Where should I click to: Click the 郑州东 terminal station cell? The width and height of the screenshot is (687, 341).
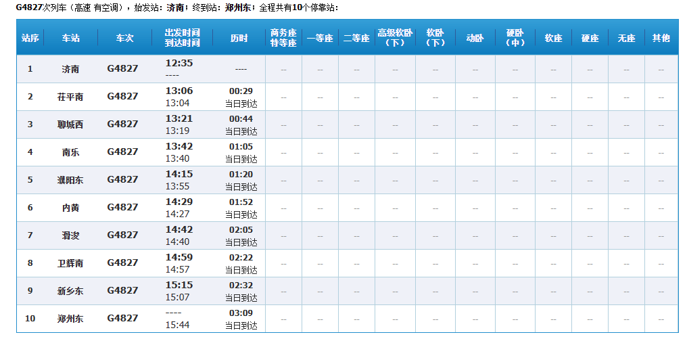tap(70, 319)
